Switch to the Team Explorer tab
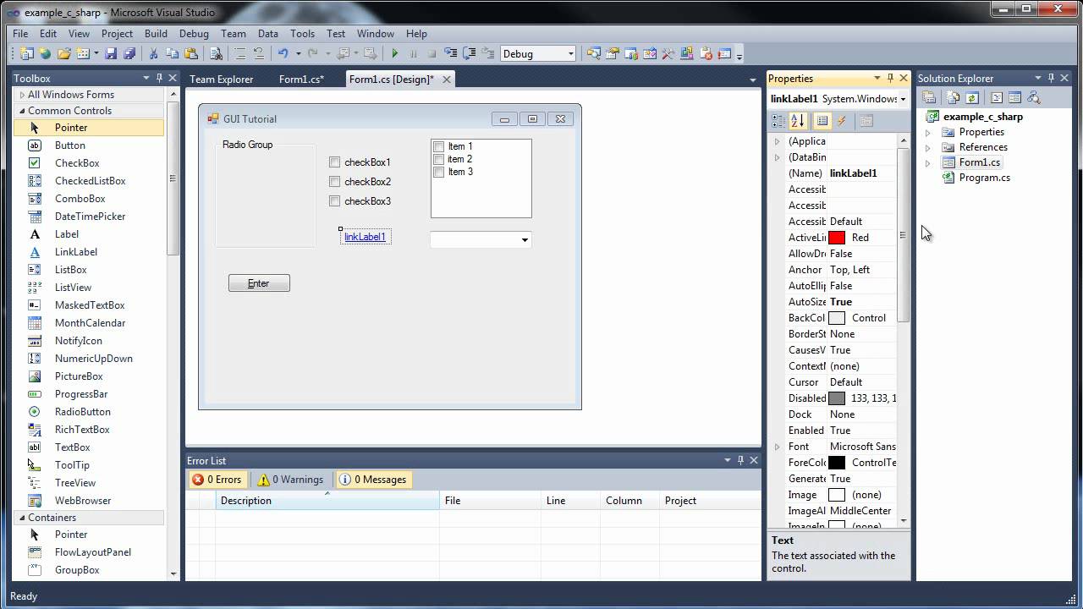This screenshot has width=1083, height=609. coord(221,79)
